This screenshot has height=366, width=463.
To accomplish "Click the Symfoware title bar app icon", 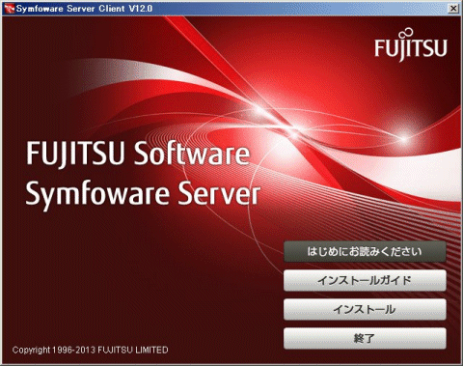I will pyautogui.click(x=10, y=9).
